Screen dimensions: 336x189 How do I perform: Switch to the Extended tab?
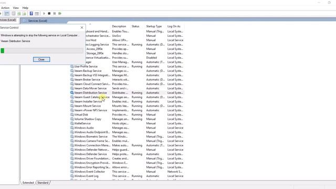pos(28,183)
